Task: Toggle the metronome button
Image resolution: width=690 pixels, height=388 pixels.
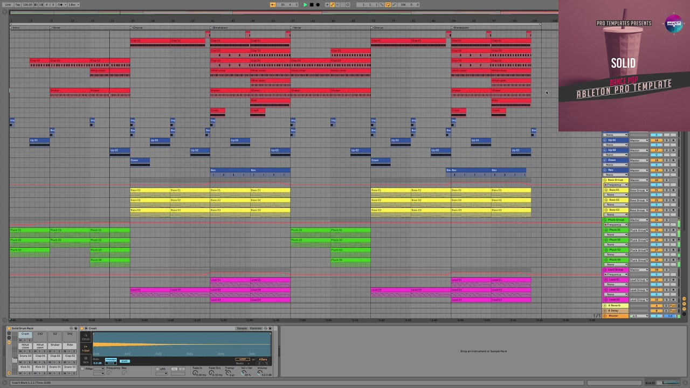Action: 60,4
